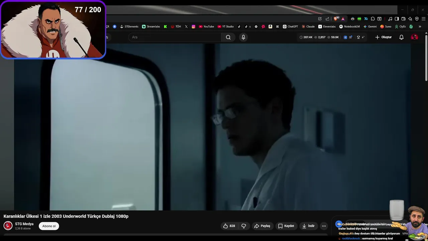
Task: Open the three-dot more actions menu
Action: click(324, 226)
